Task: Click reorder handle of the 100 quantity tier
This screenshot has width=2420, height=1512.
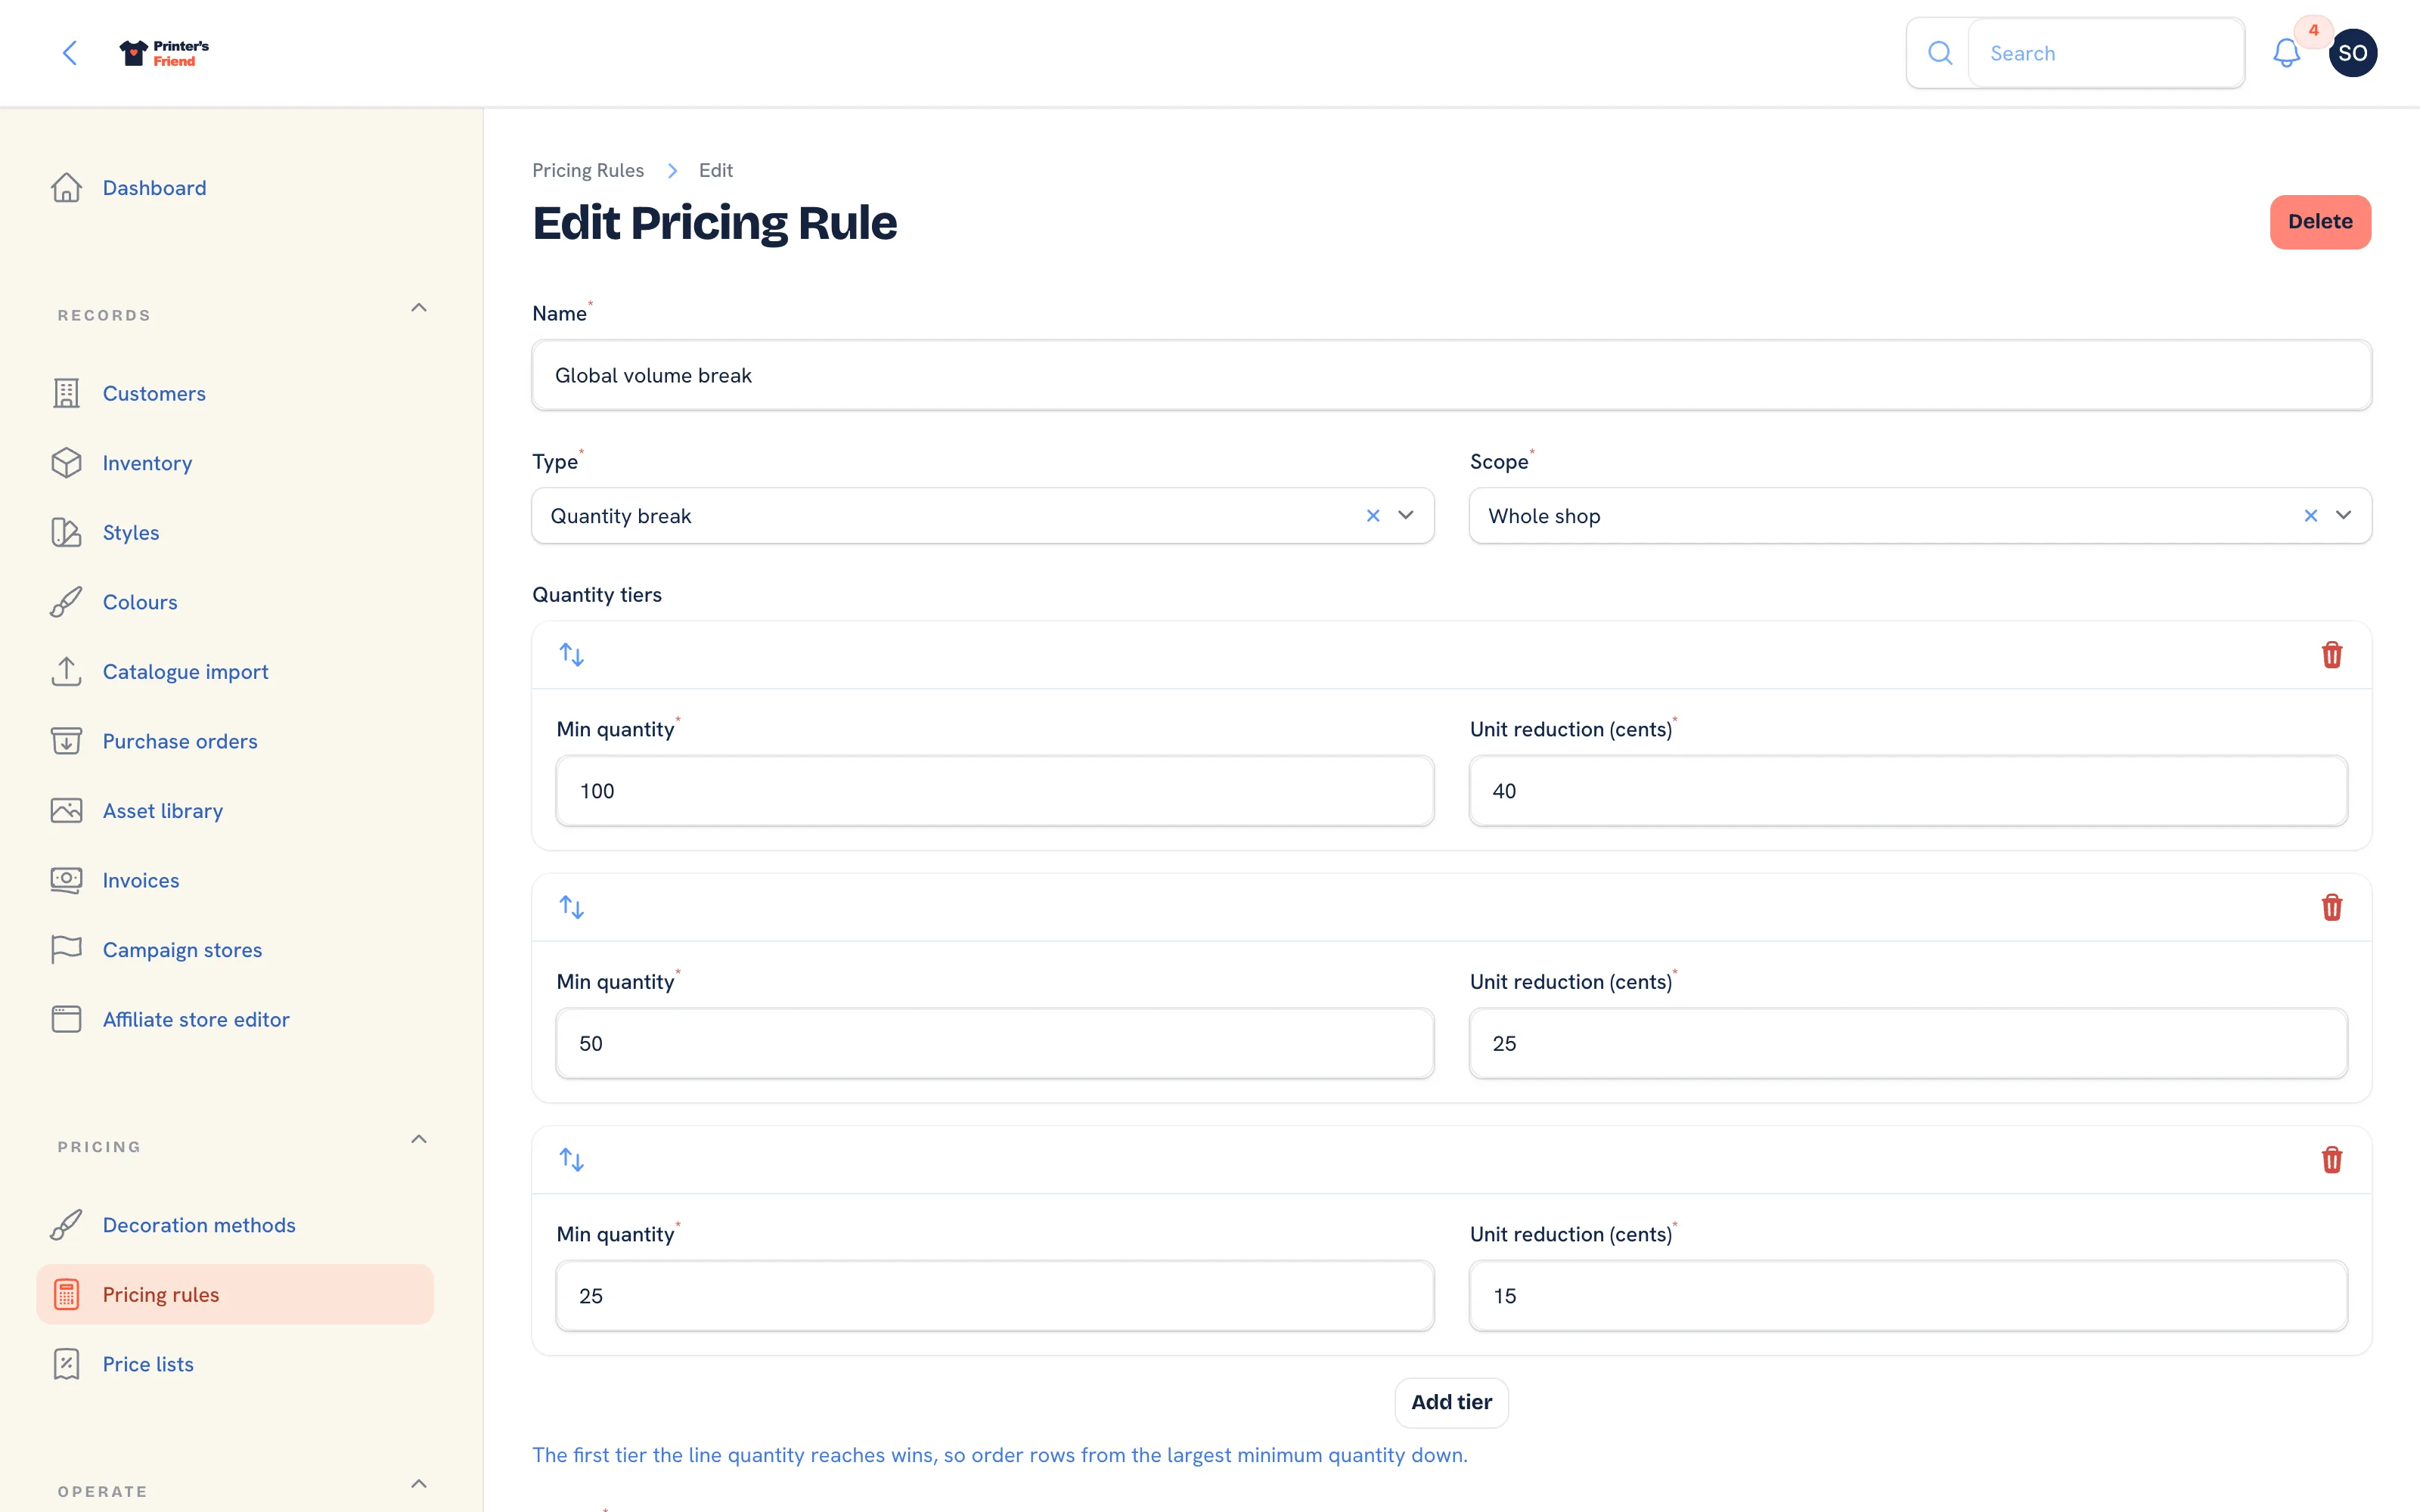Action: point(572,655)
